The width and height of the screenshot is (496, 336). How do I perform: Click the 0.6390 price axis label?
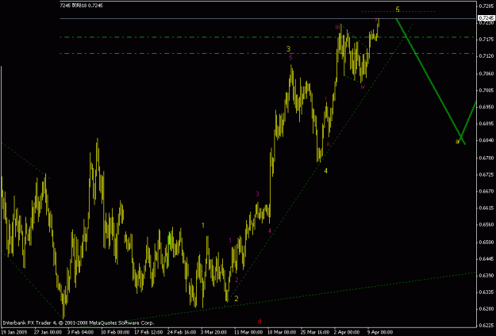[x=486, y=276]
